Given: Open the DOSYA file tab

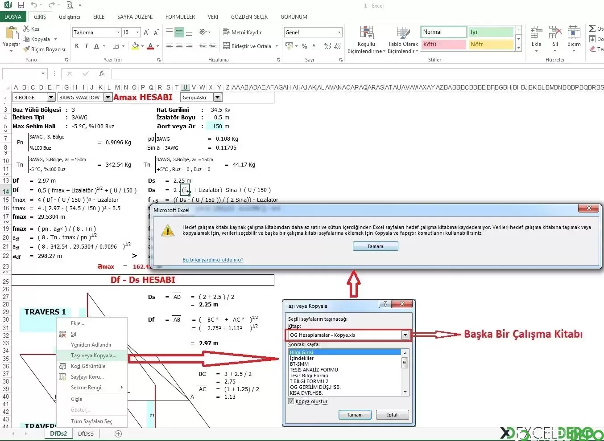Looking at the screenshot, I should click(x=13, y=16).
